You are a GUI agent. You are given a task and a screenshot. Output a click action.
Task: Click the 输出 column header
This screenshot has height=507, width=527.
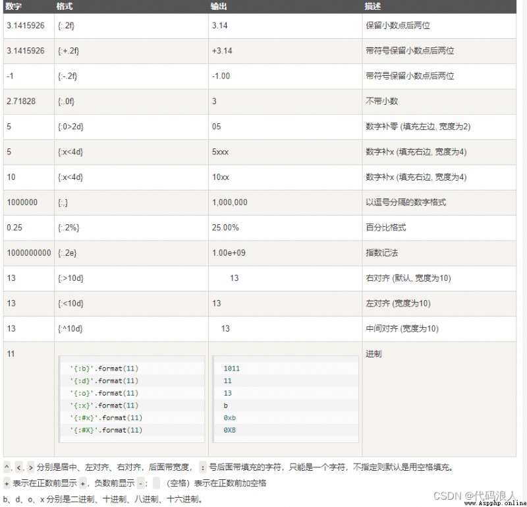coord(219,6)
